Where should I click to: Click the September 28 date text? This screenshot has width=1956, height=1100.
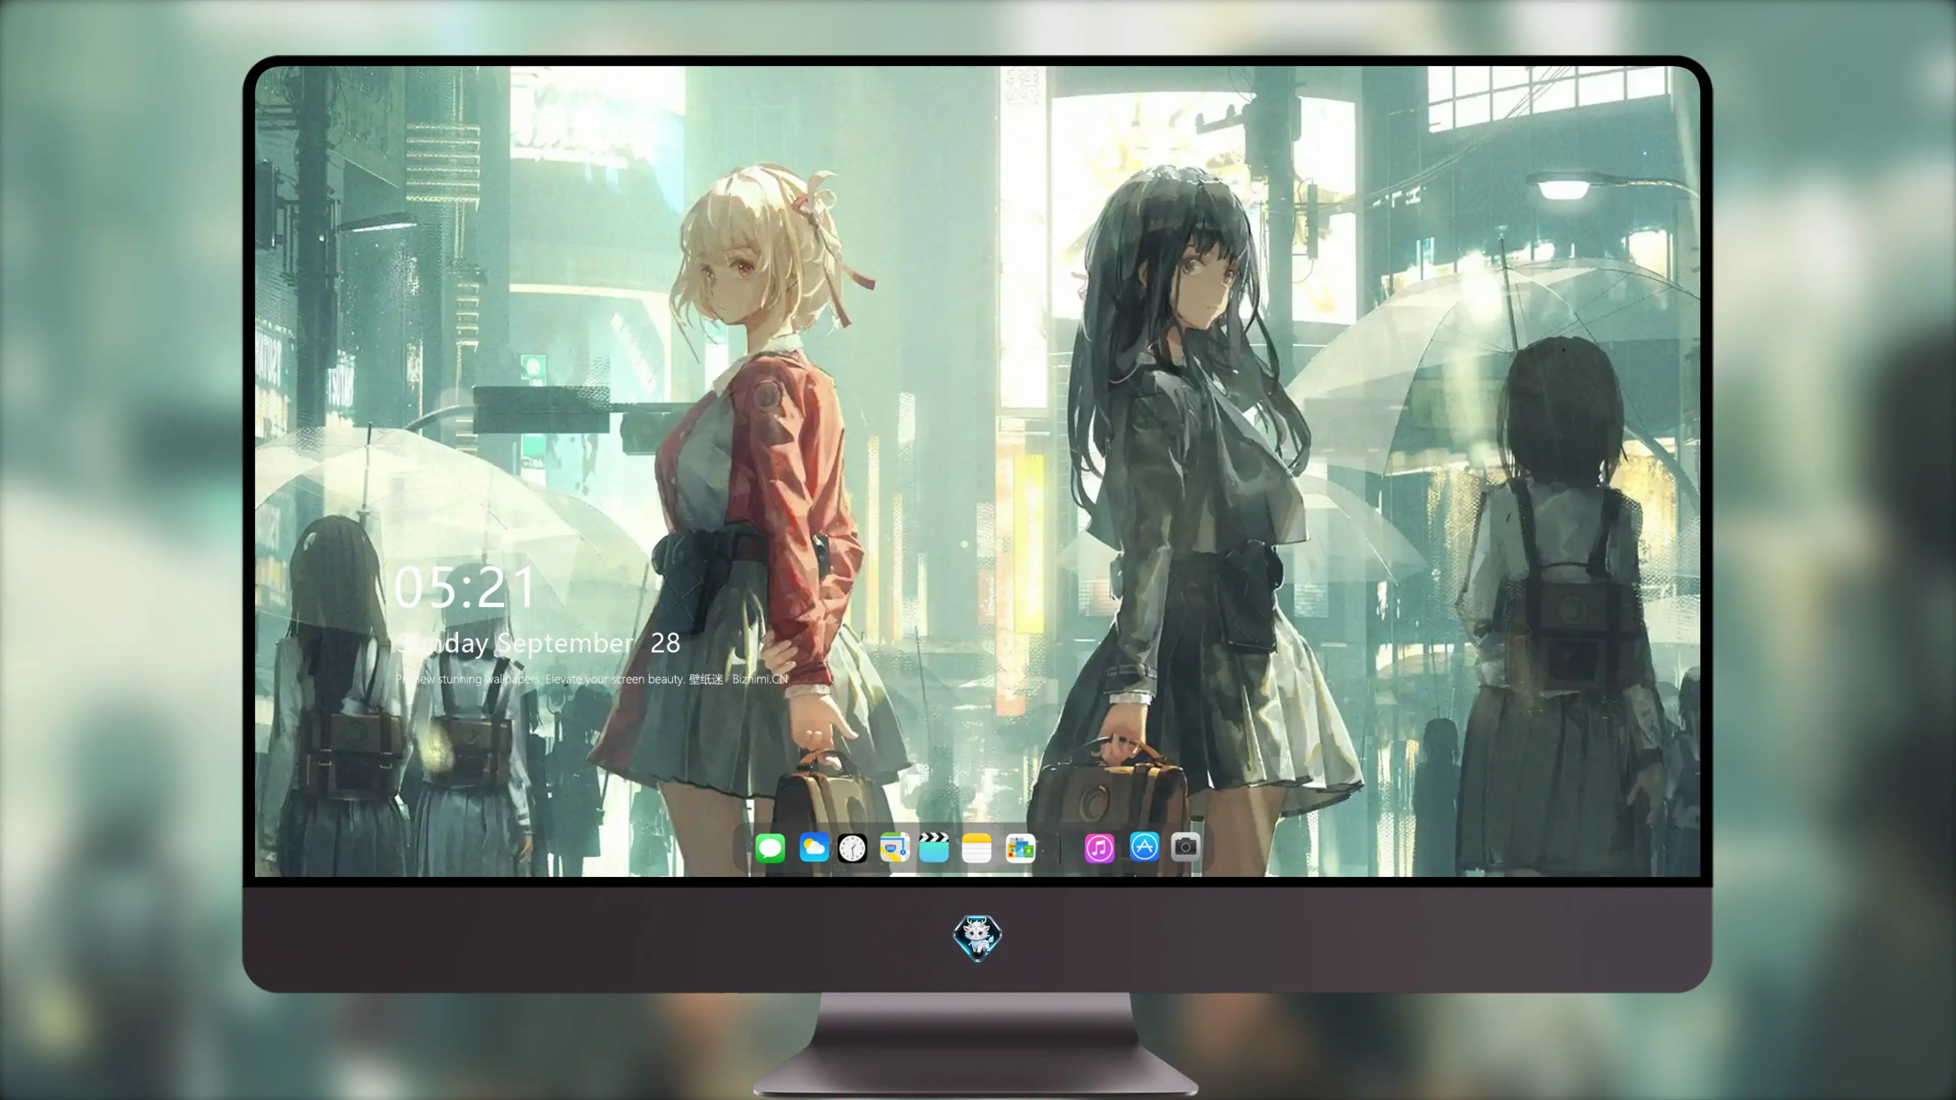click(x=539, y=644)
